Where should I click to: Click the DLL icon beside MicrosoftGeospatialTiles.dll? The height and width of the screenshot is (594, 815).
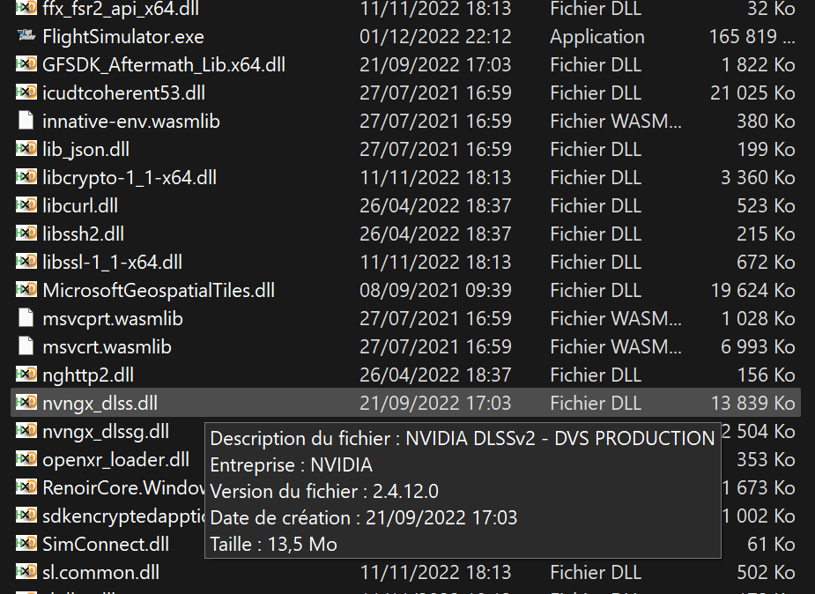tap(26, 291)
